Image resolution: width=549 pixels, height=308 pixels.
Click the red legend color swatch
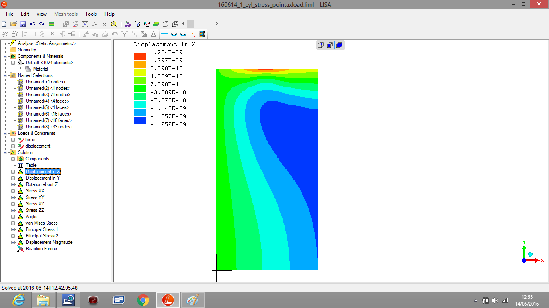click(x=140, y=56)
